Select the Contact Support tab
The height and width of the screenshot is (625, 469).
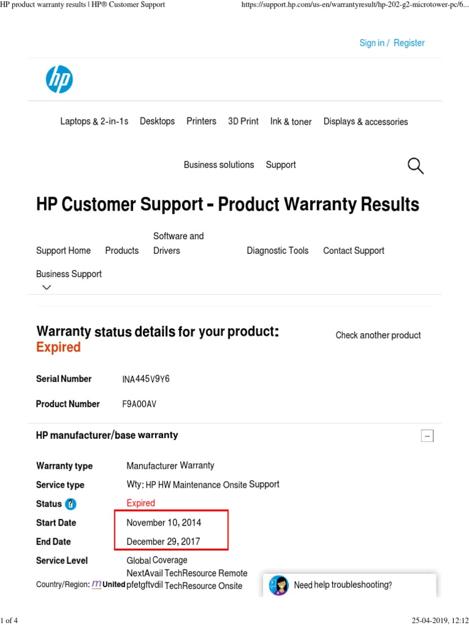coord(354,250)
